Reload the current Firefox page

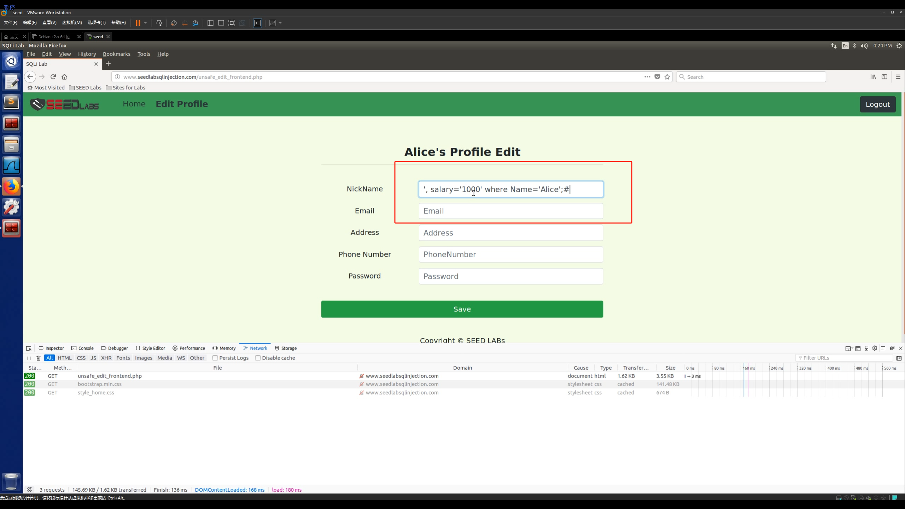pyautogui.click(x=53, y=77)
